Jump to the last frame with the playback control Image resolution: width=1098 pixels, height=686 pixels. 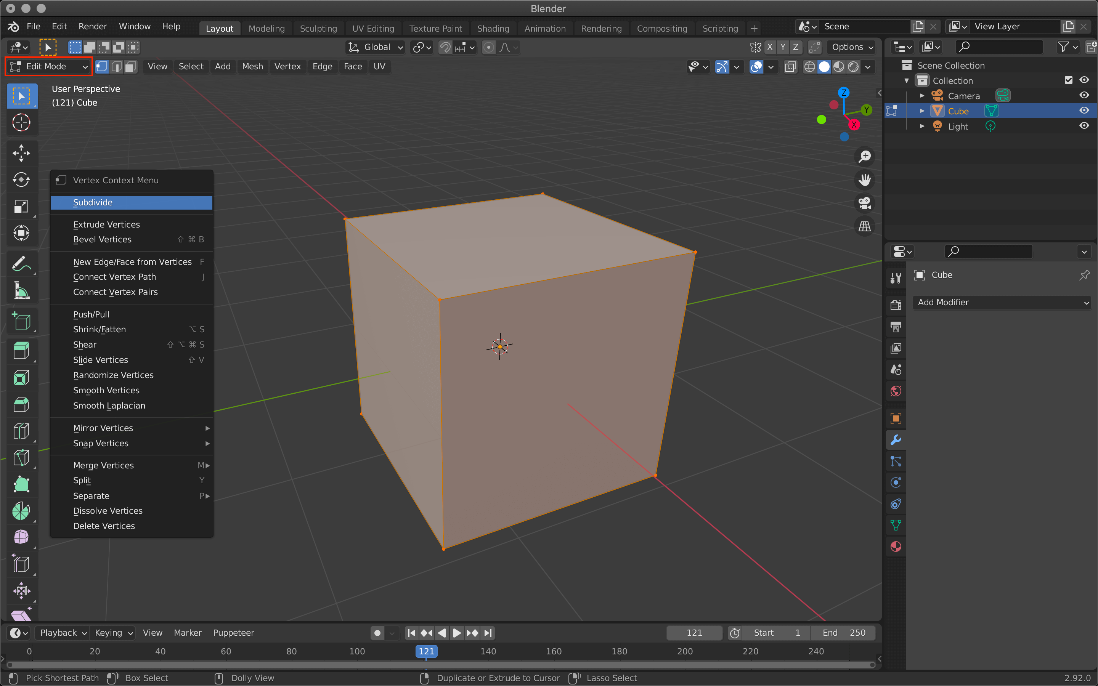(x=488, y=633)
